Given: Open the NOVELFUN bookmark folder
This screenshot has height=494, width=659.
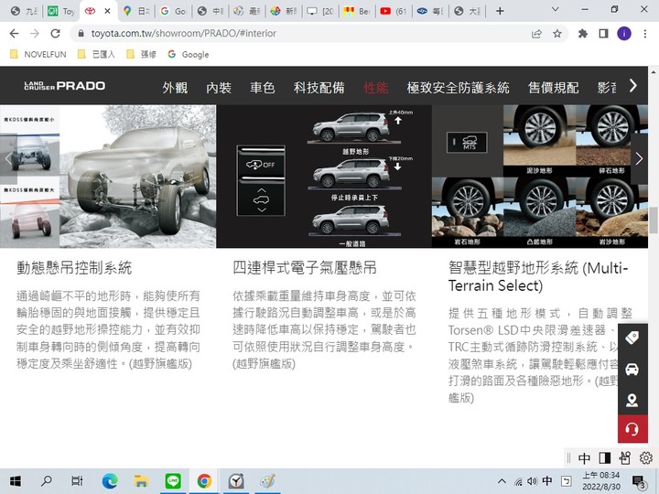Looking at the screenshot, I should (38, 54).
